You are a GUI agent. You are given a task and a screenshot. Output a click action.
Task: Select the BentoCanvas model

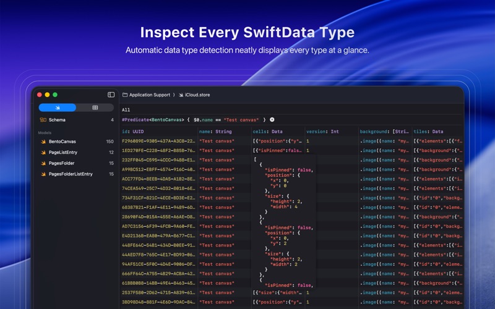pyautogui.click(x=76, y=142)
